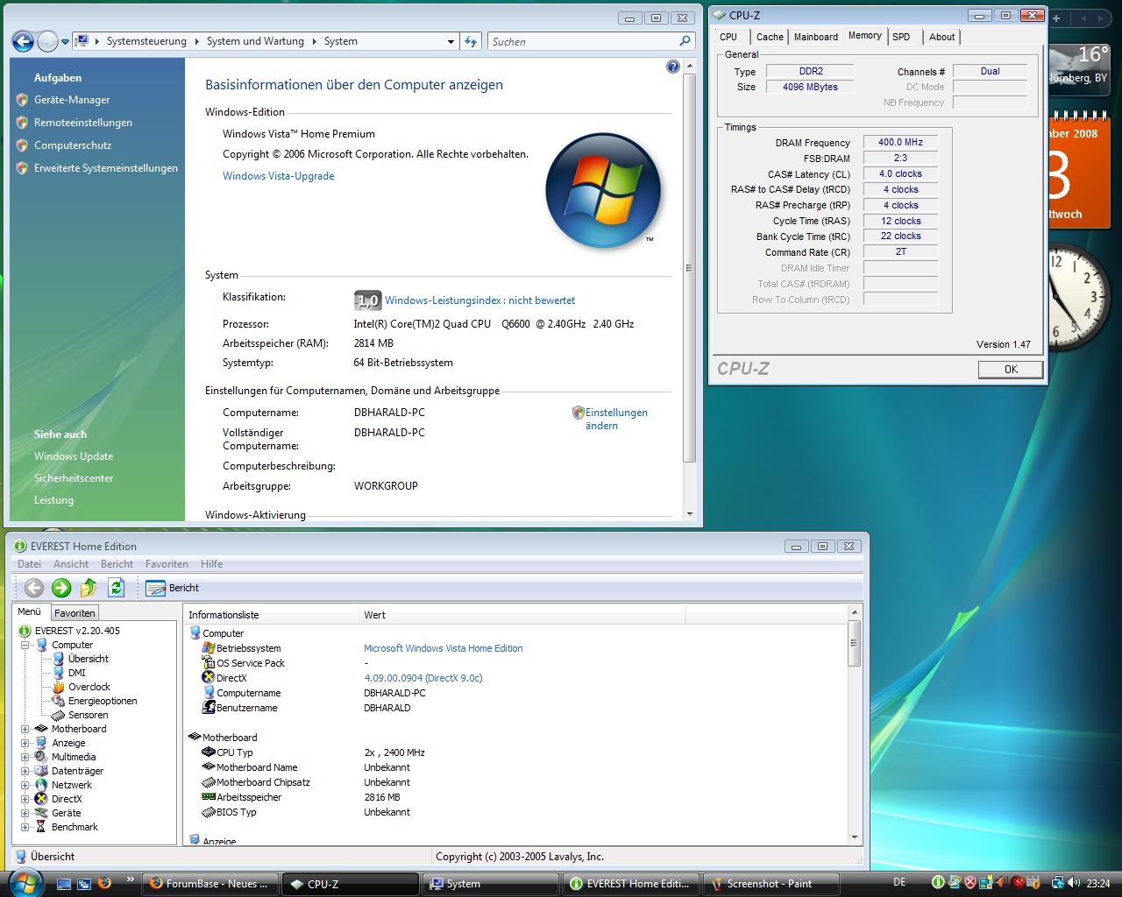Expand the Geräte tree node
This screenshot has width=1122, height=897.
(25, 813)
